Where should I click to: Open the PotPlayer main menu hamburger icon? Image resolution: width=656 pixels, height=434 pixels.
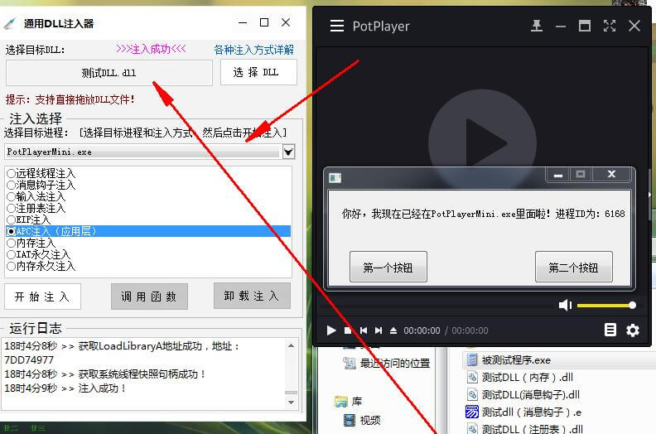click(x=337, y=26)
